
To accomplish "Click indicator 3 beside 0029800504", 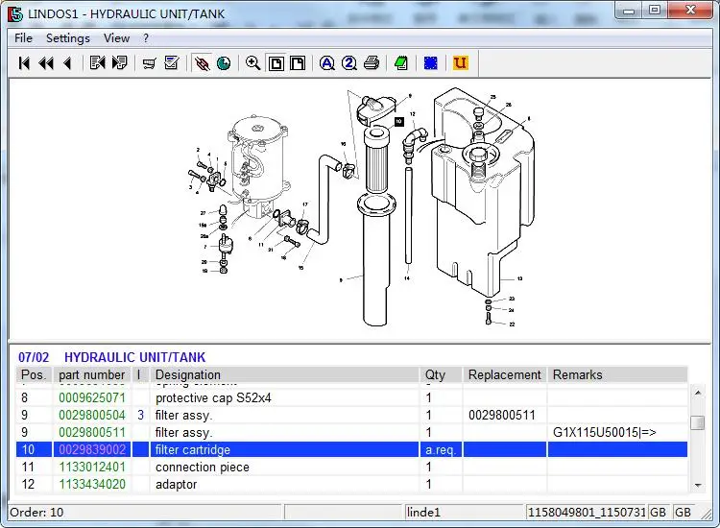I will 140,415.
